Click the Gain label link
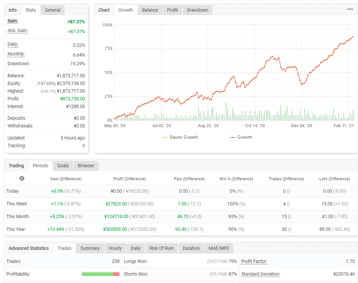The image size is (358, 283). tap(12, 21)
